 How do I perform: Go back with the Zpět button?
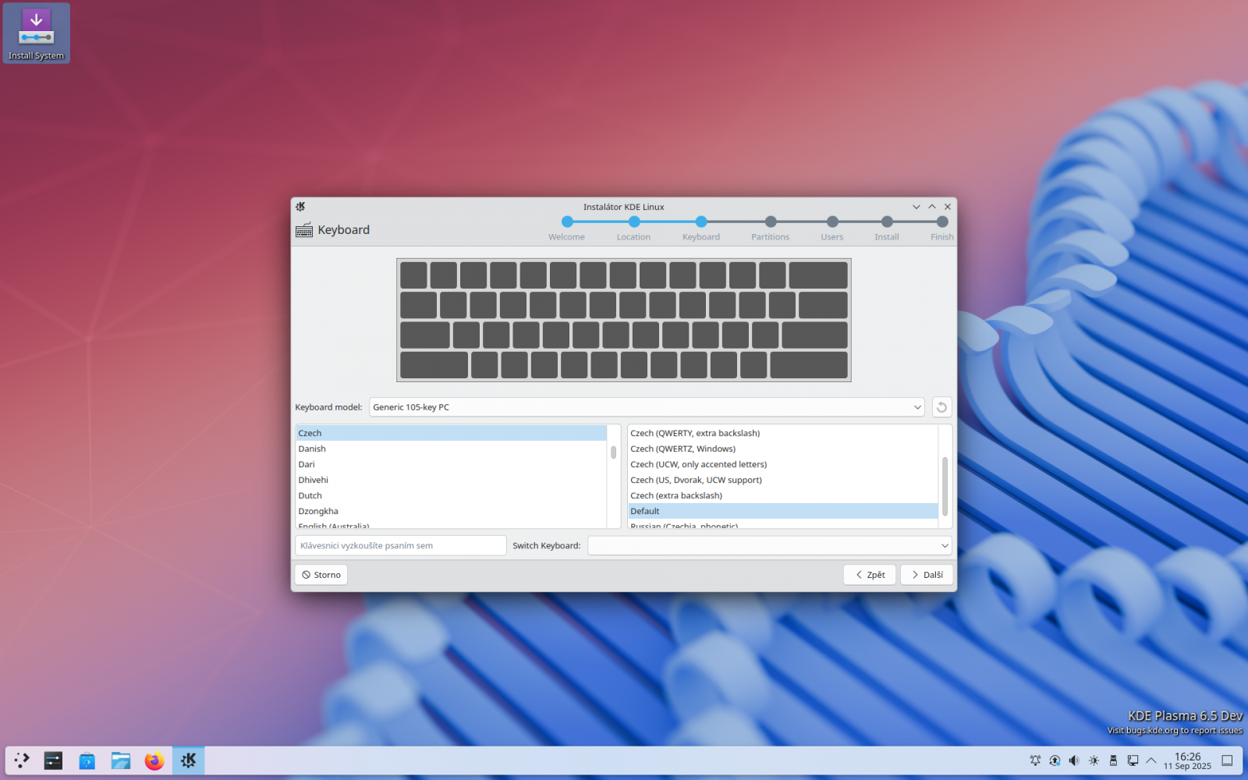coord(870,575)
